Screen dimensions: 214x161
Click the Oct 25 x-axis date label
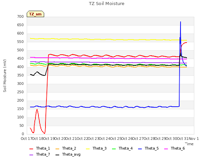tap(116, 139)
